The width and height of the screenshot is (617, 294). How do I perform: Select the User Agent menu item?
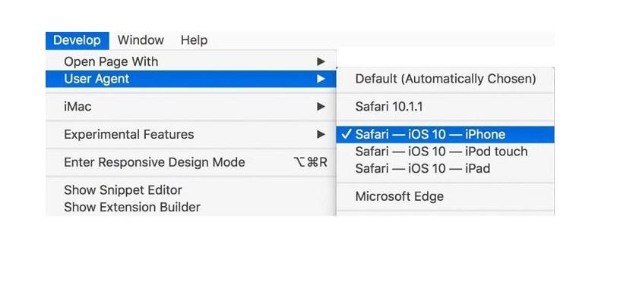191,79
